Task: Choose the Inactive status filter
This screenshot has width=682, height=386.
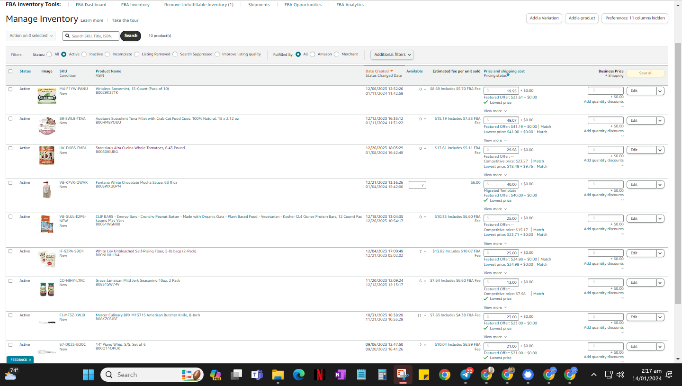Action: coord(84,54)
